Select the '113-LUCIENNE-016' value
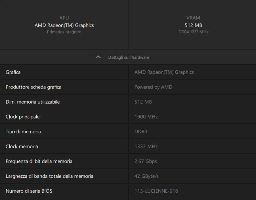The width and height of the screenshot is (256, 200). (x=156, y=191)
